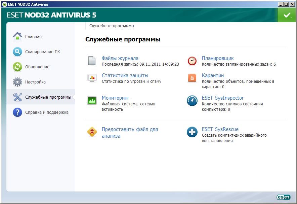This screenshot has height=204, width=297.
Task: Select Справка и поддержка in sidebar
Action: click(x=47, y=112)
